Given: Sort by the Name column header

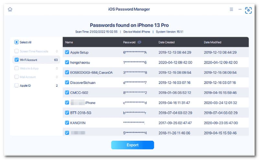Looking at the screenshot, I should (69, 42).
